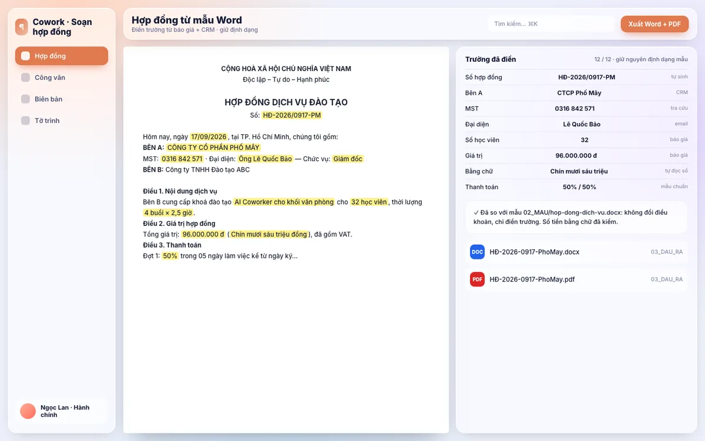Click the Điều 3. Thanh toán heading
The height and width of the screenshot is (441, 705).
172,245
